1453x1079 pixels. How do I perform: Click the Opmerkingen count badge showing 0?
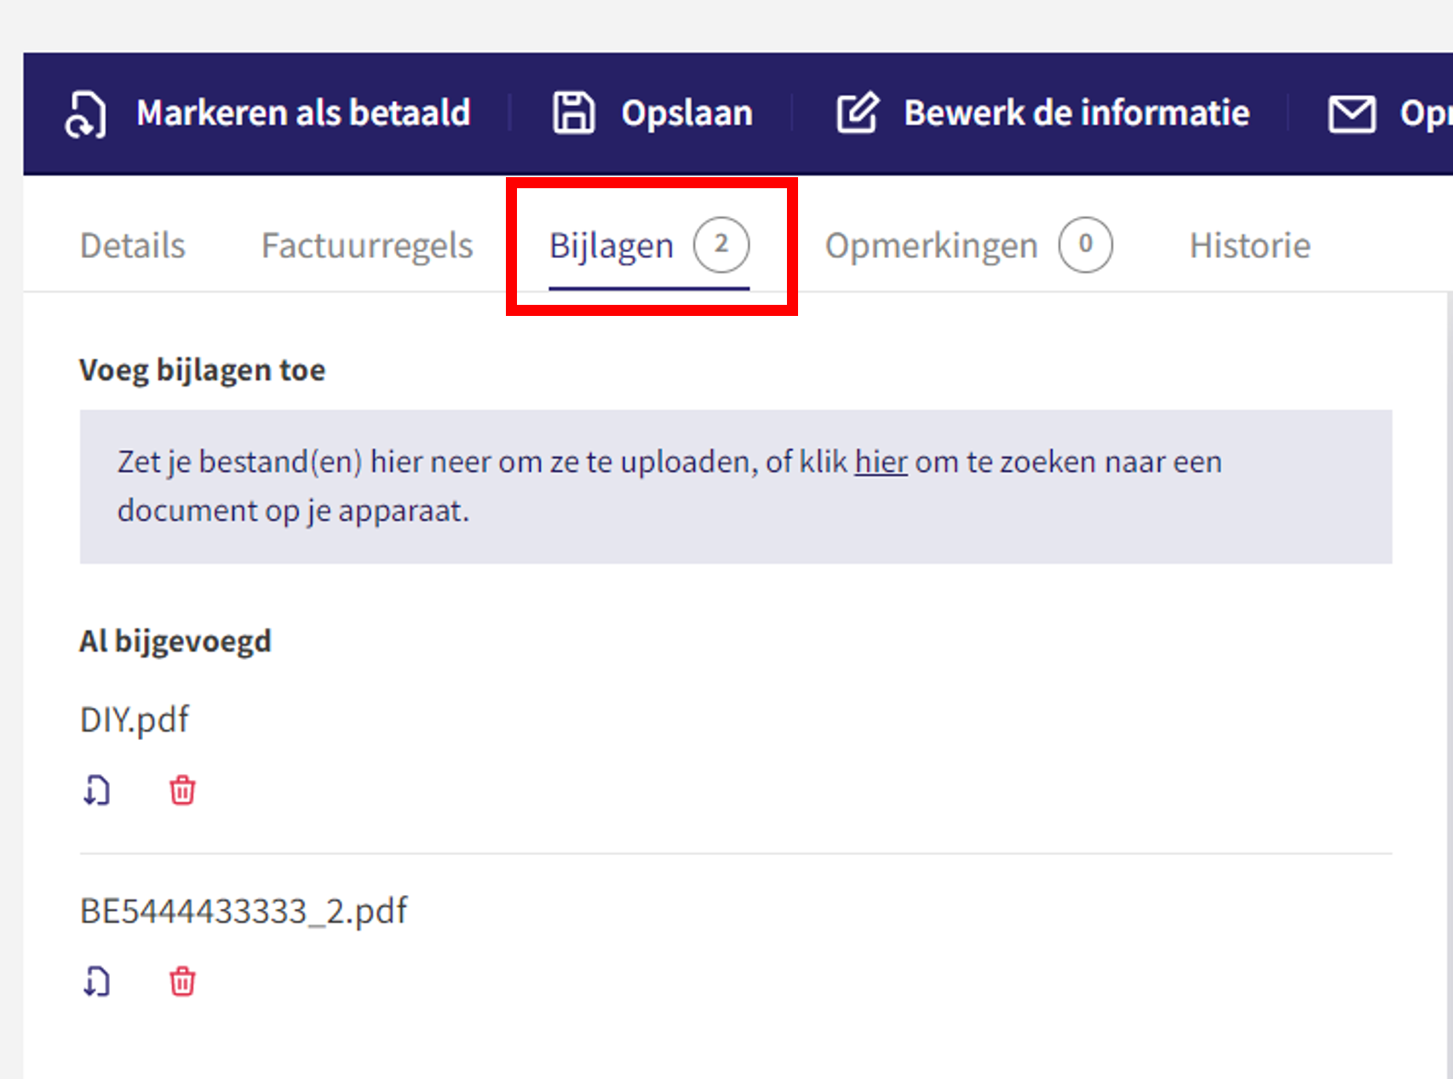[x=1085, y=245]
